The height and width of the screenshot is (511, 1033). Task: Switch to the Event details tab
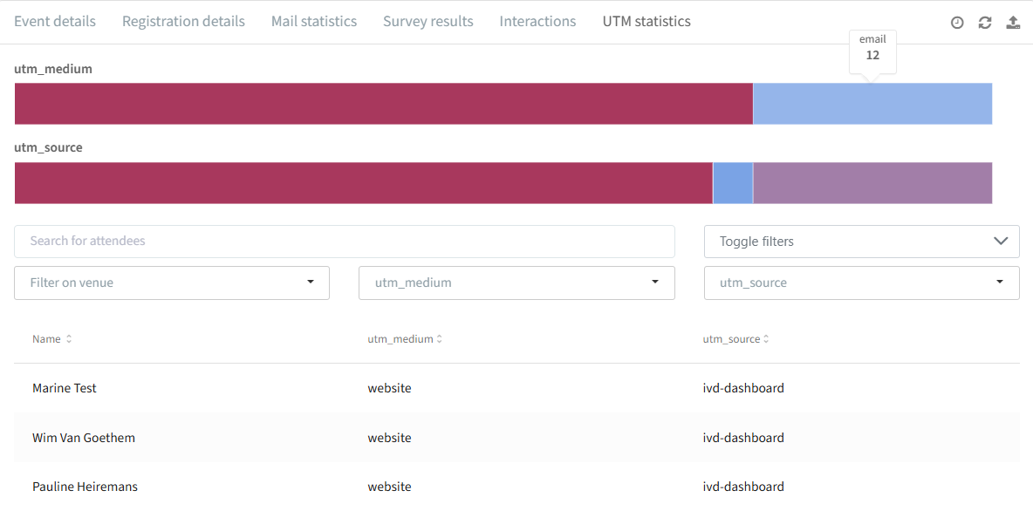55,21
